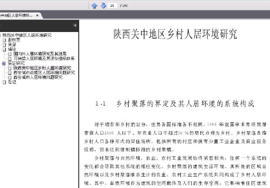
Task: Open bookmark 西安城市边缘区人居环境问题研究
Action: pos(44,73)
